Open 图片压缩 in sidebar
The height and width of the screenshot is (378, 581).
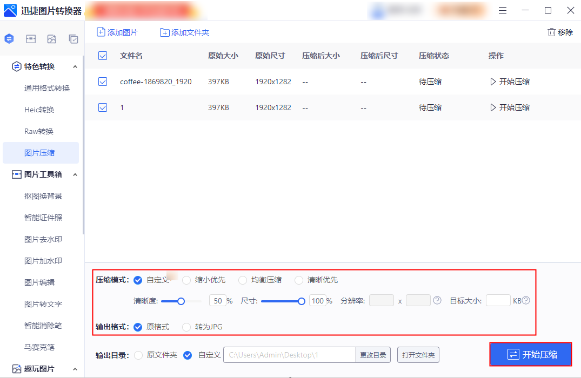[41, 153]
